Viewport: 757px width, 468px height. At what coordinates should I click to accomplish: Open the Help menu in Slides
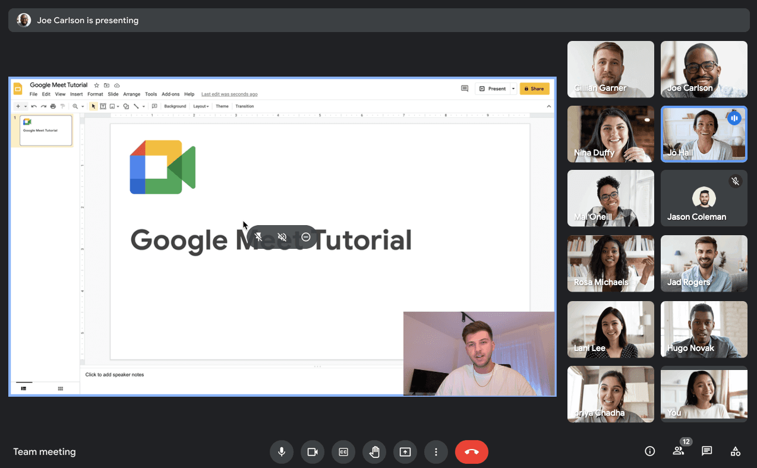[189, 94]
